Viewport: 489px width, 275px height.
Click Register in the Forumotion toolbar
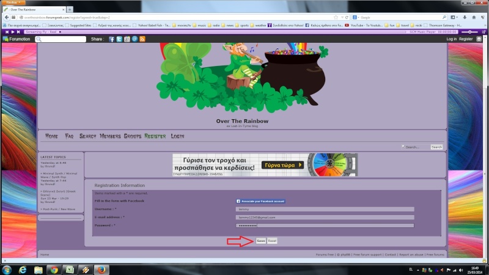(x=466, y=39)
